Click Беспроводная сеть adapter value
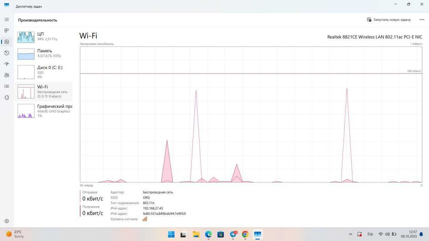Image resolution: width=429 pixels, height=241 pixels. [158, 192]
